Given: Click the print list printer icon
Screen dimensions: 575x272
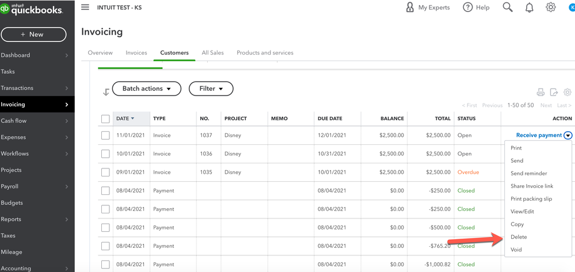Looking at the screenshot, I should [x=540, y=92].
